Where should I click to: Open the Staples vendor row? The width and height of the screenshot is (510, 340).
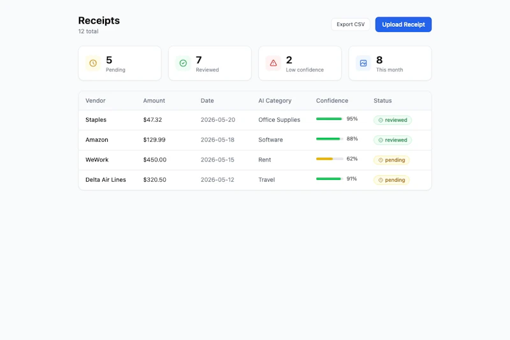point(255,120)
